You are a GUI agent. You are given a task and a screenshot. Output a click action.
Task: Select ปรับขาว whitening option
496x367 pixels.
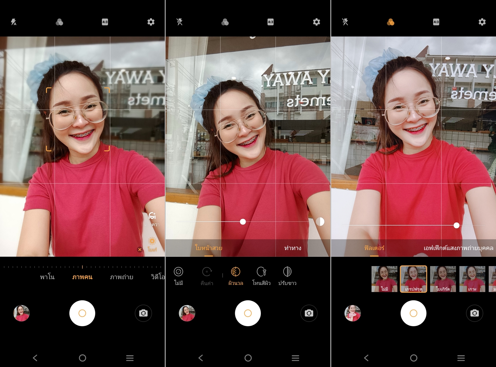click(287, 276)
